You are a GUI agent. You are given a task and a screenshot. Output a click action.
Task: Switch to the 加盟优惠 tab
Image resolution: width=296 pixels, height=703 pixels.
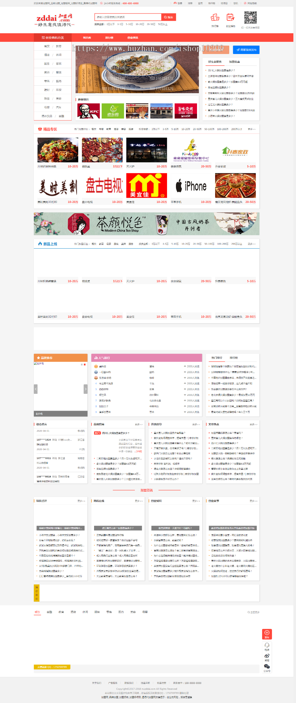(x=234, y=62)
